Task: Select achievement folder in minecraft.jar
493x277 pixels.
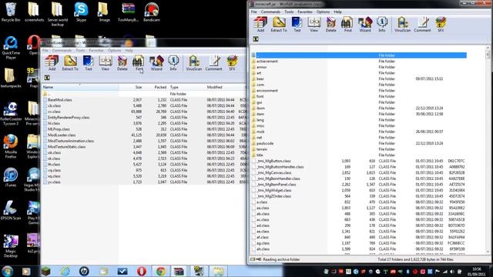Action: pos(267,62)
